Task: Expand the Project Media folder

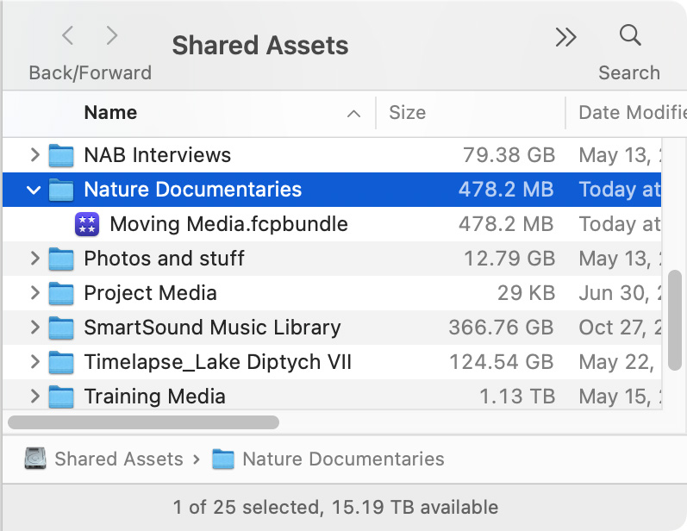Action: pos(34,294)
